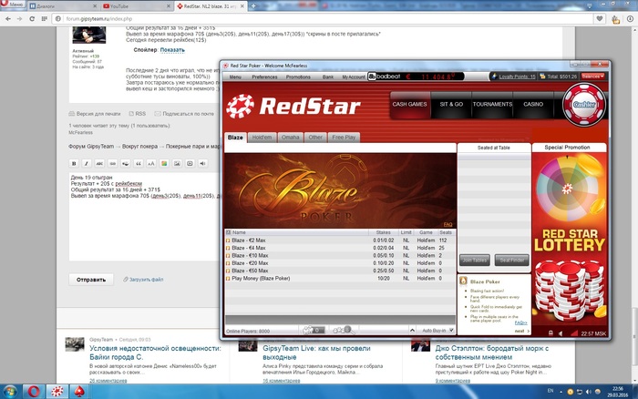The image size is (638, 399).
Task: Toggle the Auto Buy-in checkbox
Action: click(451, 331)
